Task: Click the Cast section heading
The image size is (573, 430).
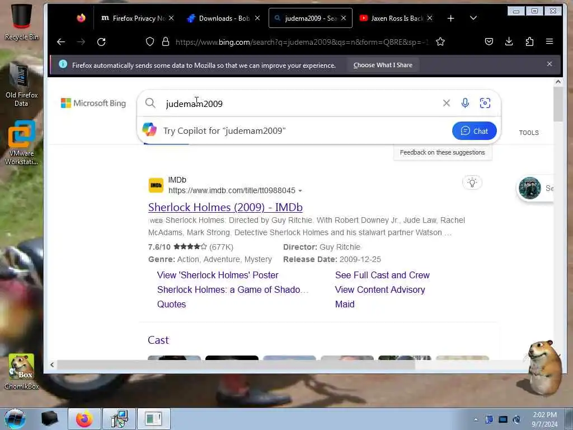Action: point(158,340)
